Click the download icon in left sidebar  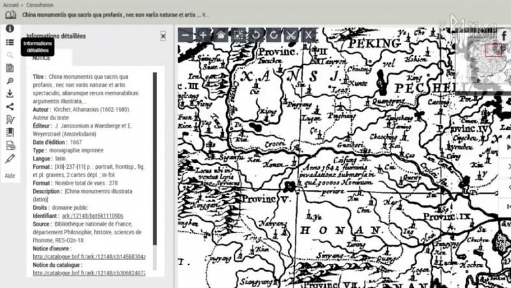[10, 94]
